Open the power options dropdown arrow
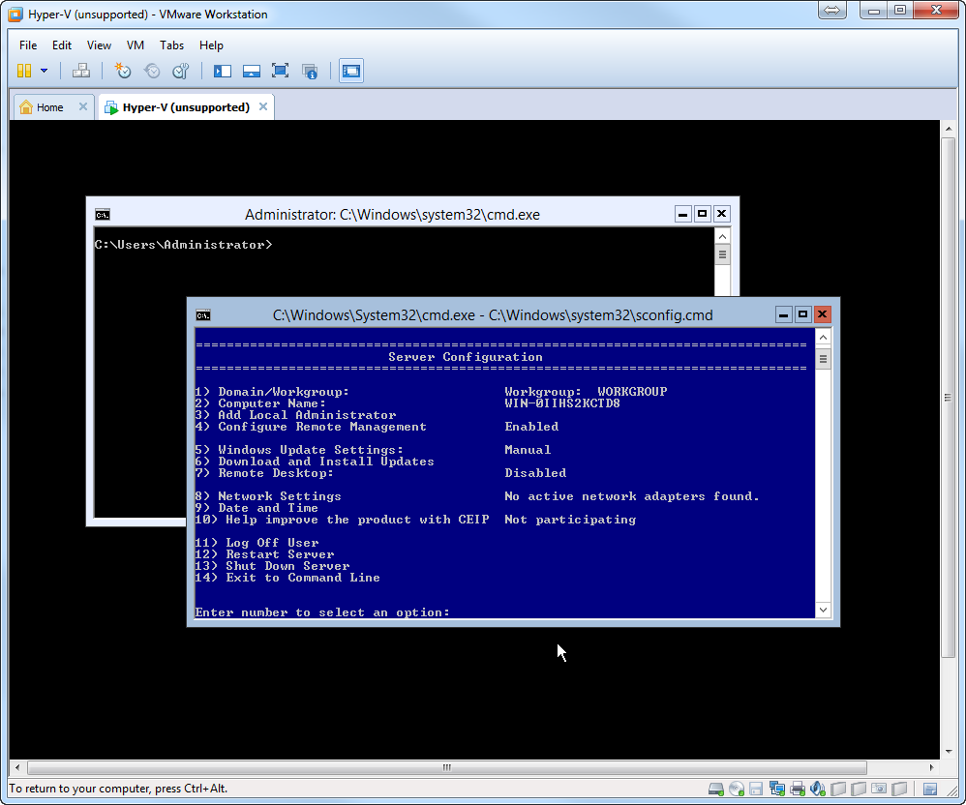The image size is (966, 805). tap(44, 71)
